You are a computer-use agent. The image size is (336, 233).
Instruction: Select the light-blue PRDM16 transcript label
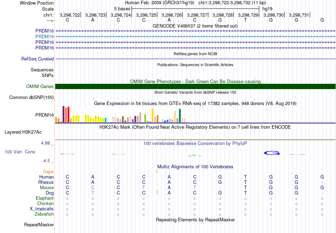45,37
